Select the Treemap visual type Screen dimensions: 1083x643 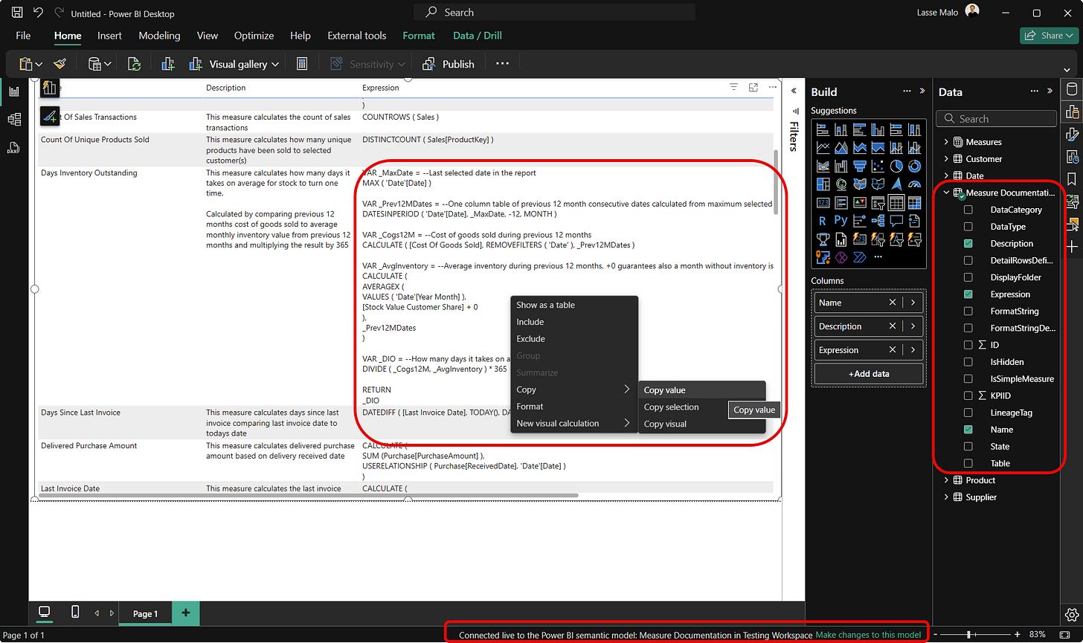(x=823, y=184)
